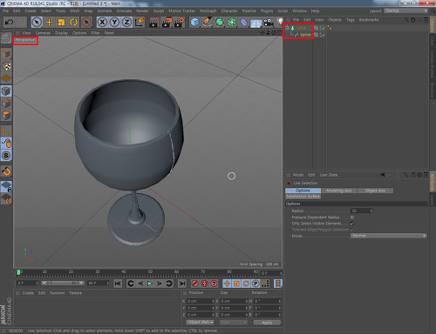Open attribute manager User Data menu

pos(329,175)
